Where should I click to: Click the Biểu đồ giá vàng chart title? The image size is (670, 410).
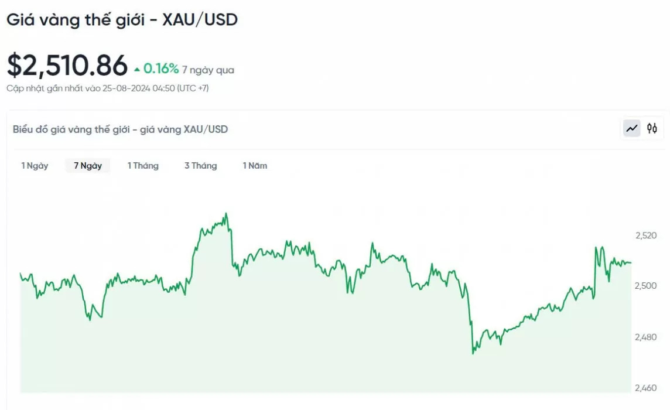coord(120,129)
